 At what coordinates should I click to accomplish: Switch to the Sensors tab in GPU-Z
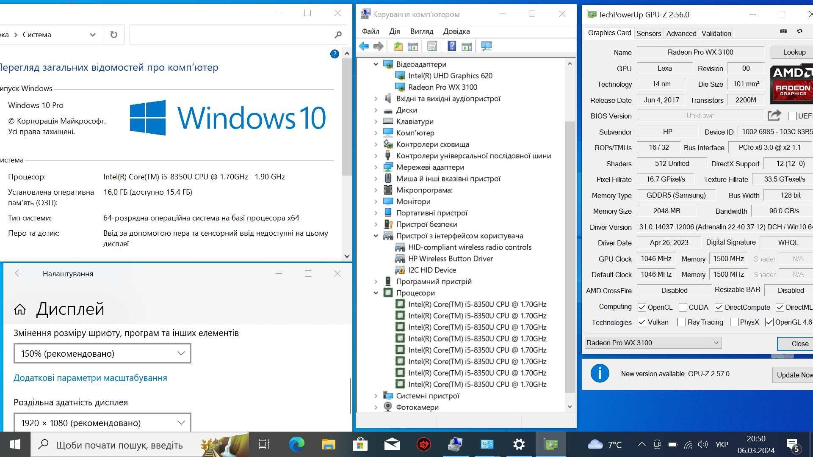click(649, 33)
